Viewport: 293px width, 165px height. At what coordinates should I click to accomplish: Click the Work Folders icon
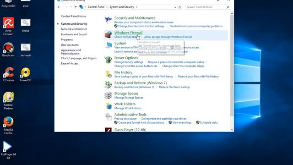click(x=109, y=106)
